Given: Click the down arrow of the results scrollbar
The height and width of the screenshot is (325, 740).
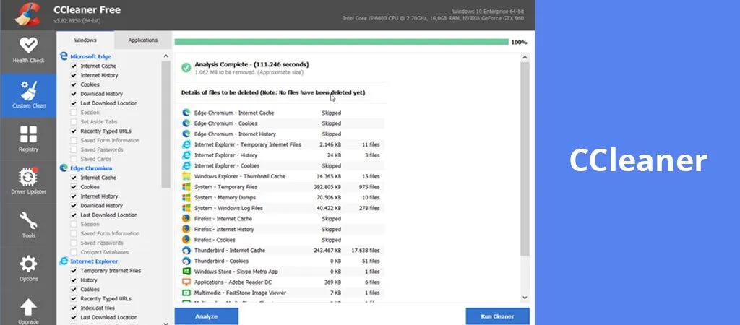Looking at the screenshot, I should [525, 298].
